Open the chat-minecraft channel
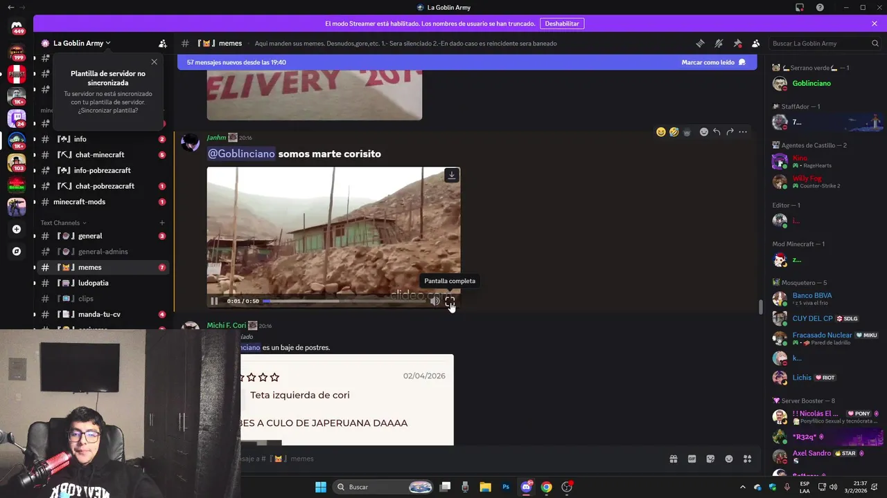 click(103, 155)
